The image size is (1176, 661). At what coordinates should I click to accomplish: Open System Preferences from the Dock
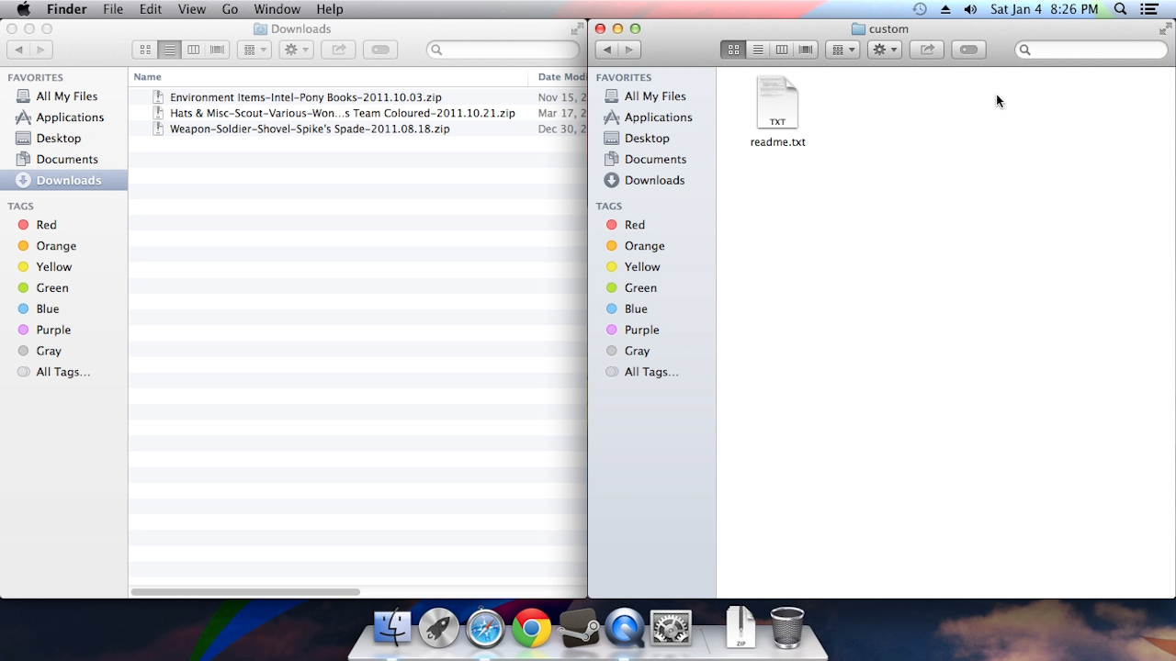(671, 629)
